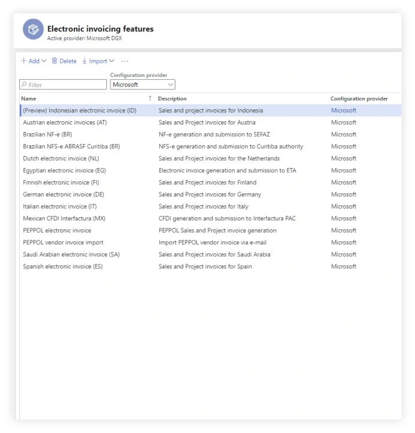Click PEPPOL Sales and Project invoice generation
Screen dimensions: 415x433
217,231
